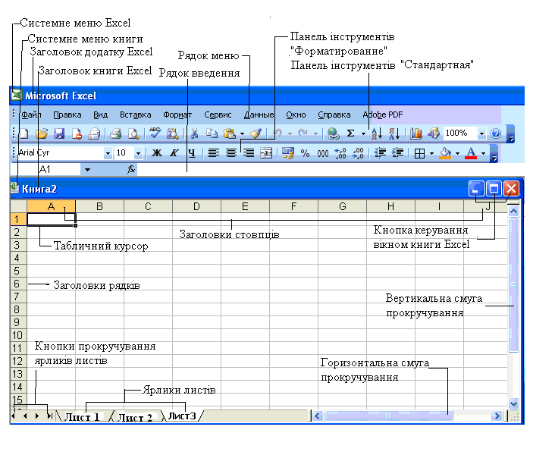Image resolution: width=555 pixels, height=455 pixels.
Task: Toggle align left
Action: pos(213,153)
